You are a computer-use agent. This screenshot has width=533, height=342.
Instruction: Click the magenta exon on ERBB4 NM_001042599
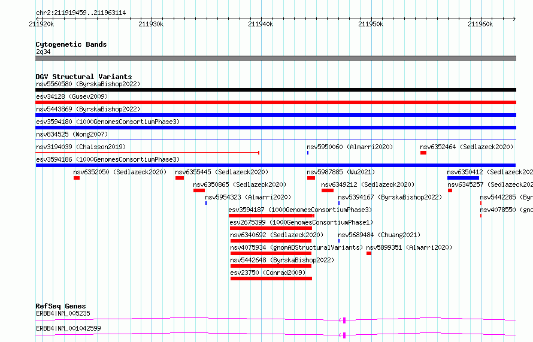tap(344, 335)
